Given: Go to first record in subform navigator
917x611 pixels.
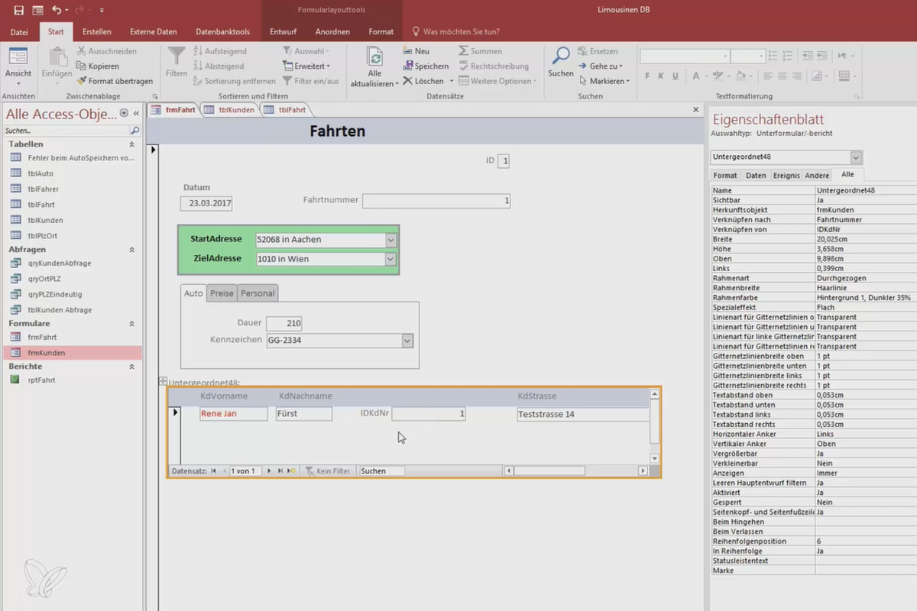Looking at the screenshot, I should [213, 471].
